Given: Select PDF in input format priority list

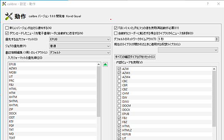Looking at the screenshot, I should click(52, 126).
